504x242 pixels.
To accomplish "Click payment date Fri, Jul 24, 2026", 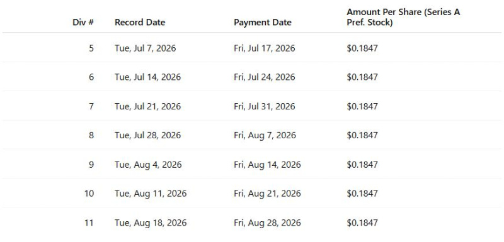I will click(265, 77).
